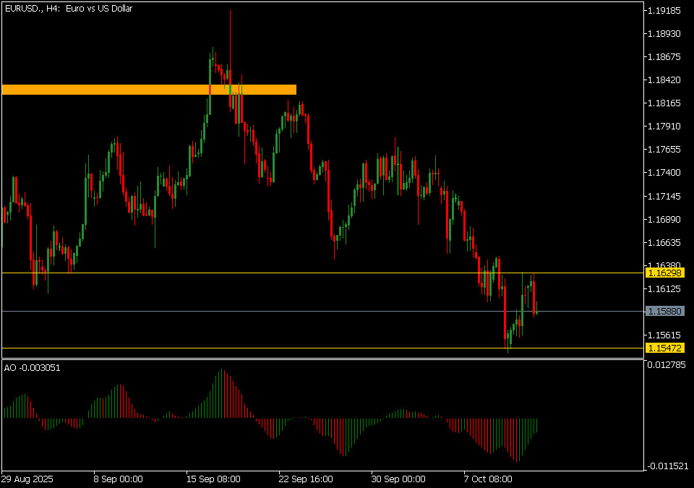Image resolution: width=694 pixels, height=488 pixels.
Task: Click the 30 Sep 00:00 time label
Action: click(x=398, y=479)
